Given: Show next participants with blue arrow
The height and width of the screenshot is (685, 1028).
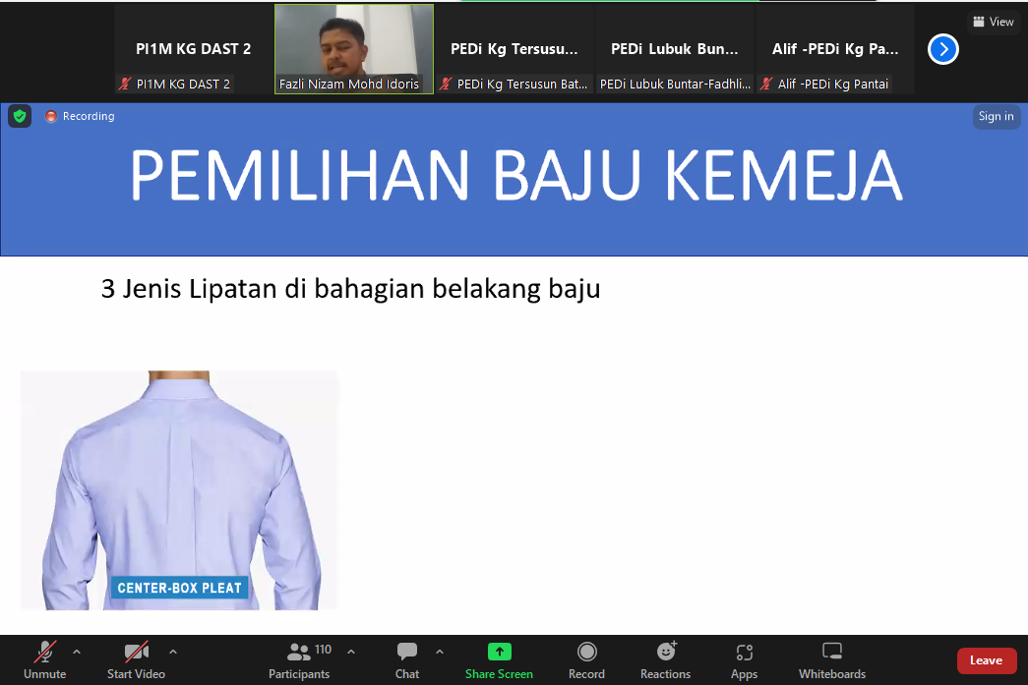Looking at the screenshot, I should tap(942, 49).
